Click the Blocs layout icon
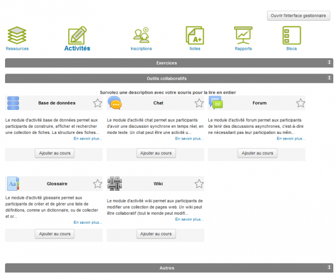 (x=291, y=35)
